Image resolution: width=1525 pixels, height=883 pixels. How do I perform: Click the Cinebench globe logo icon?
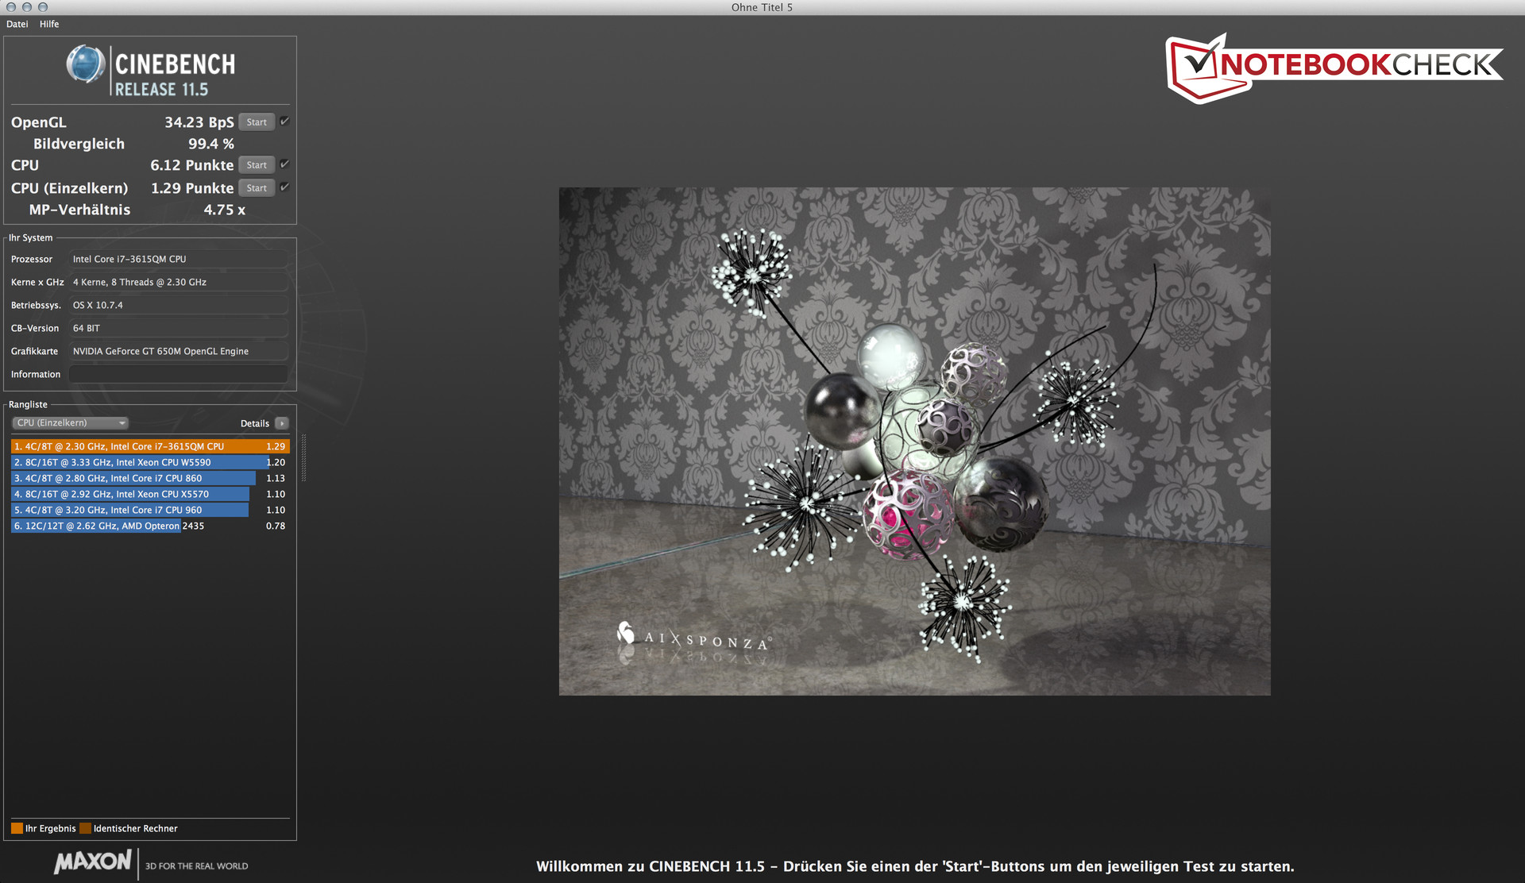pos(85,64)
